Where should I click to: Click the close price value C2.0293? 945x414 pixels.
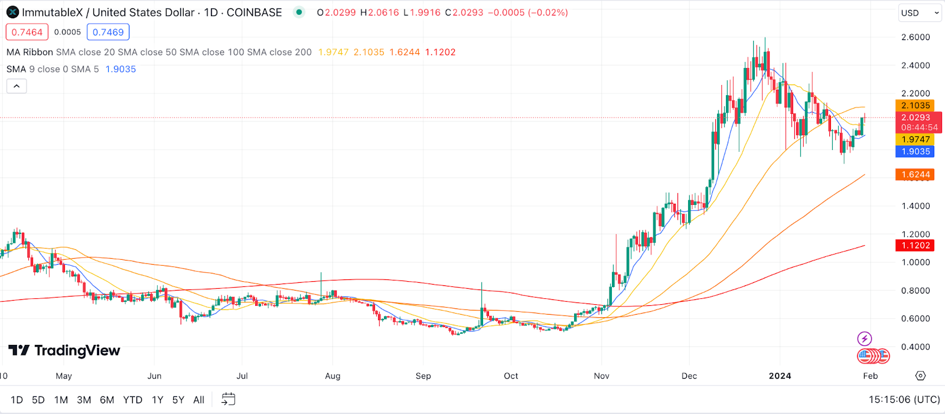pyautogui.click(x=464, y=12)
